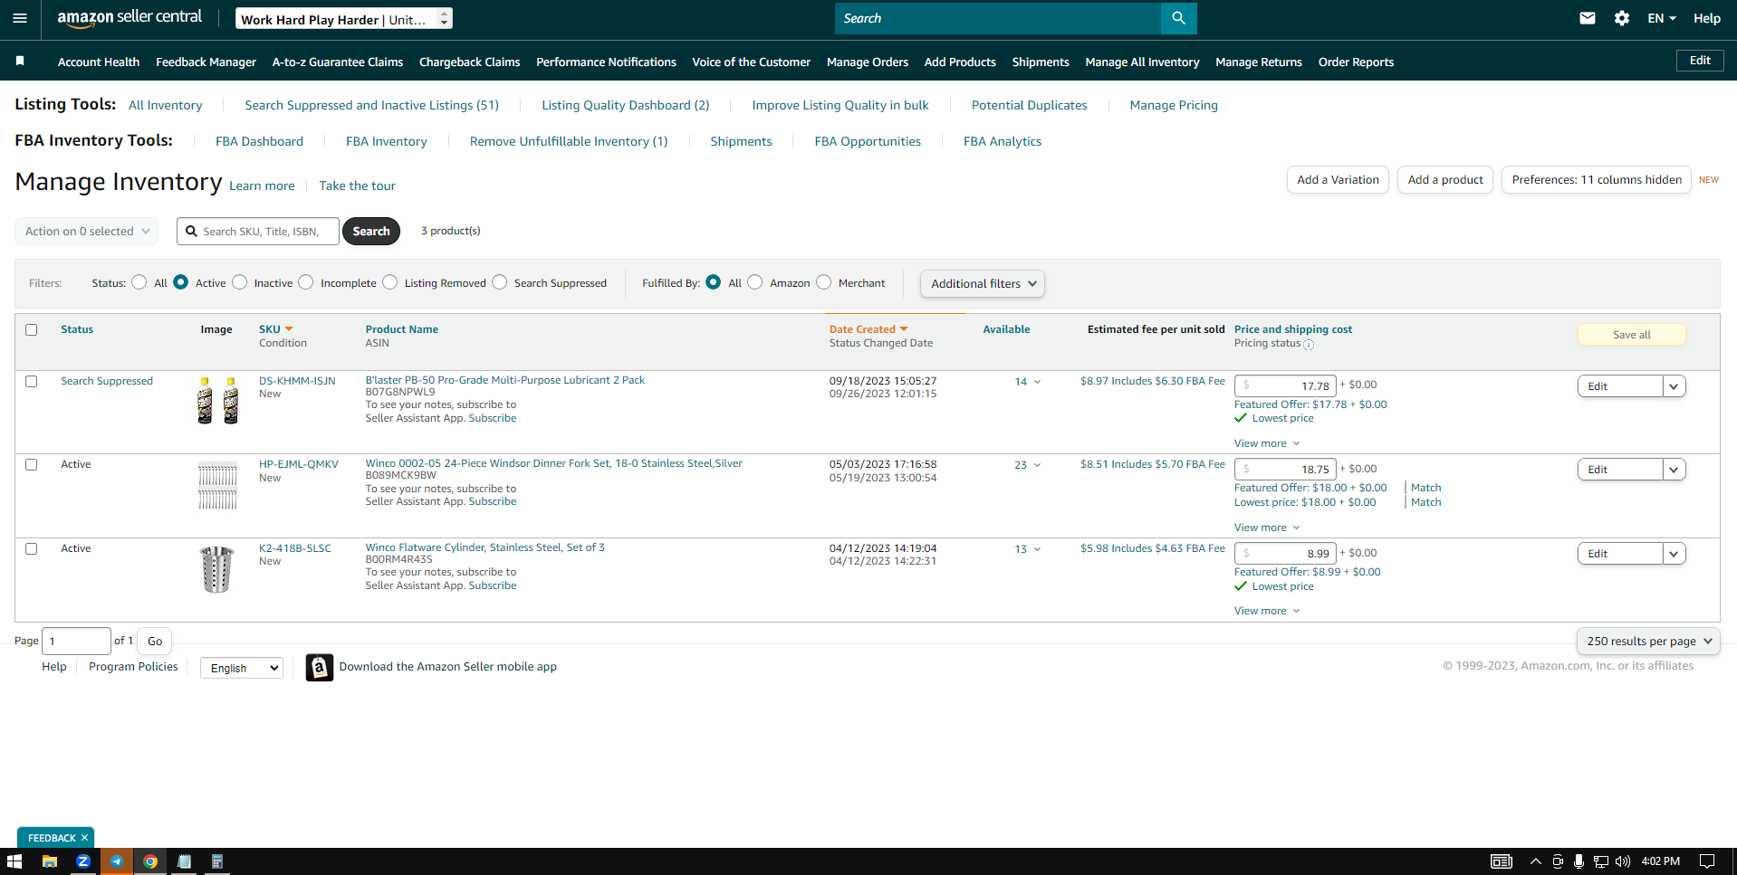1737x875 pixels.
Task: Open the FBA Dashboard link
Action: coord(259,141)
